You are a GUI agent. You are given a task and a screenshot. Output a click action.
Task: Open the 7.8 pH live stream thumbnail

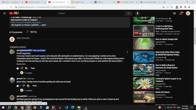tap(144, 31)
